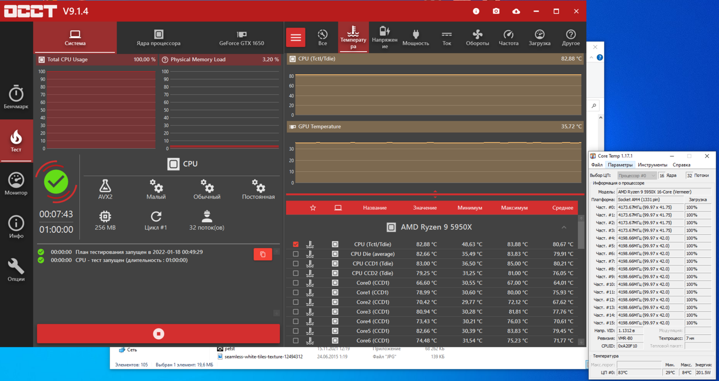This screenshot has width=719, height=381.
Task: Click the cloud download icon in OCCT title bar
Action: 516,11
